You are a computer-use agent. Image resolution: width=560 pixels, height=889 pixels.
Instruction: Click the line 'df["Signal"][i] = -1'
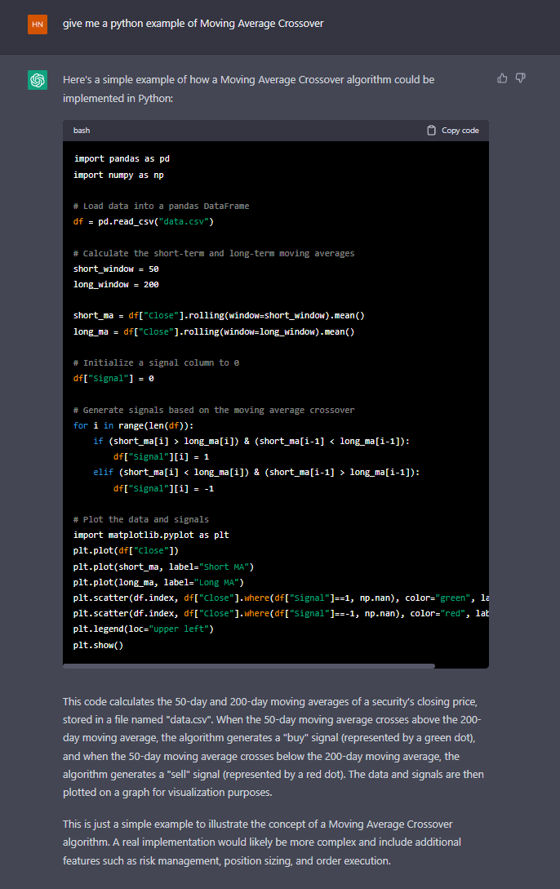tap(163, 489)
